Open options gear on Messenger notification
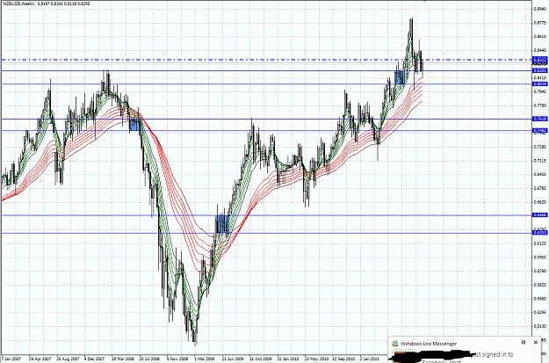Screen dimensions: 549x363 click(x=524, y=342)
